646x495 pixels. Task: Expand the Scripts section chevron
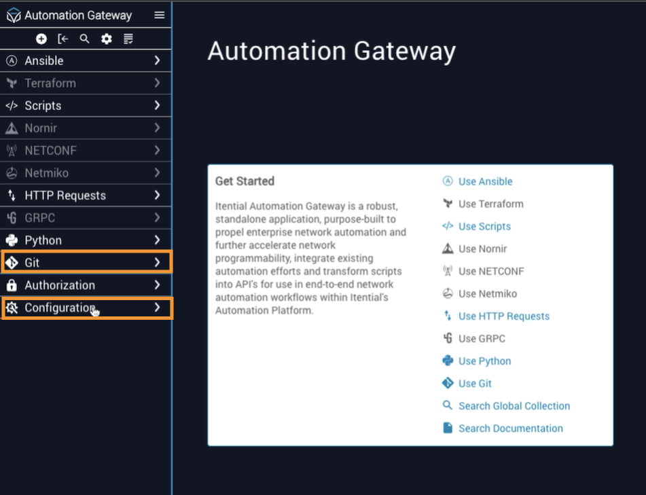click(x=157, y=105)
